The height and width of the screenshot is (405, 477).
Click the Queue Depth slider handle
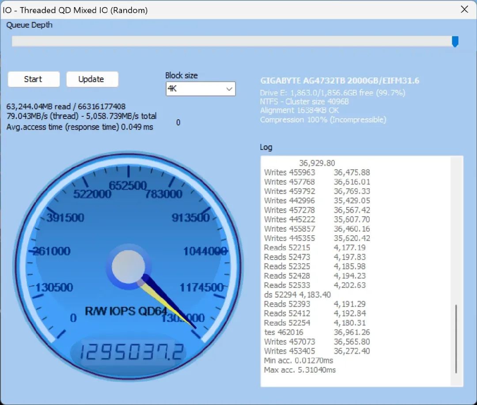[x=455, y=42]
